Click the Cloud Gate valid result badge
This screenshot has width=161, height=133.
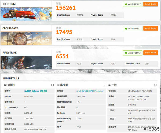coord(133,29)
